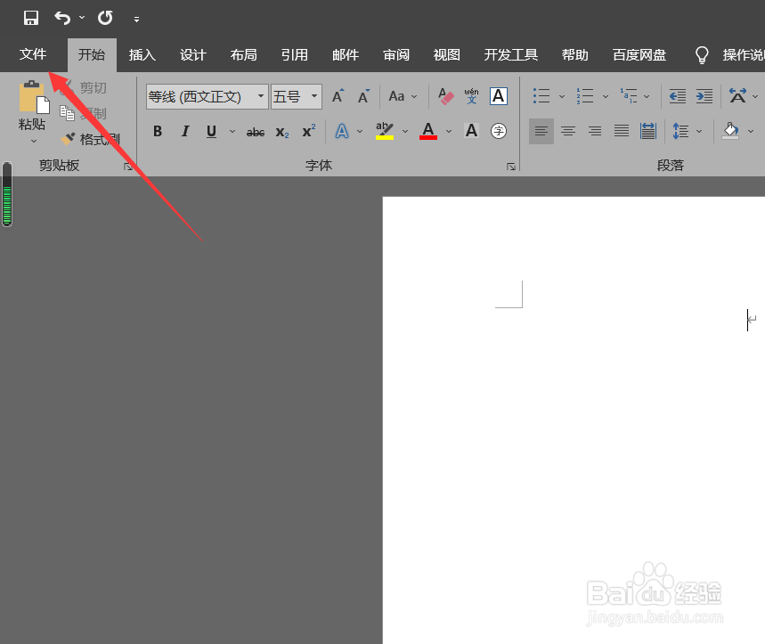Expand the numbering library dropdown arrow
Viewport: 765px width, 644px height.
[x=606, y=96]
